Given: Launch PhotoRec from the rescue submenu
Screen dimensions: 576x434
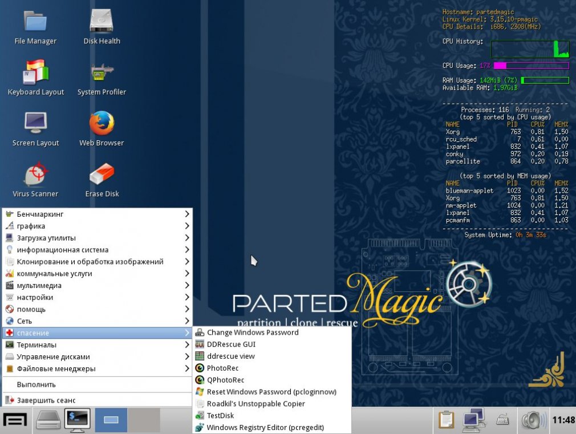Looking at the screenshot, I should [x=272, y=368].
